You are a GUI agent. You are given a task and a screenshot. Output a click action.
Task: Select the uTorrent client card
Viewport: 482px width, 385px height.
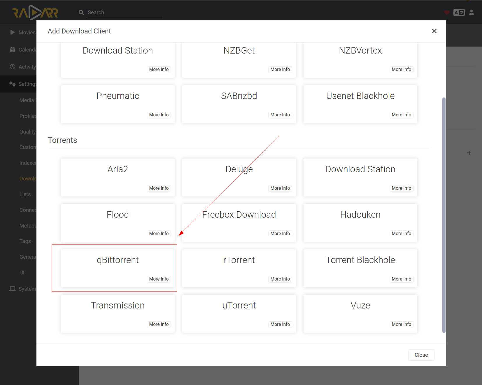coord(239,314)
